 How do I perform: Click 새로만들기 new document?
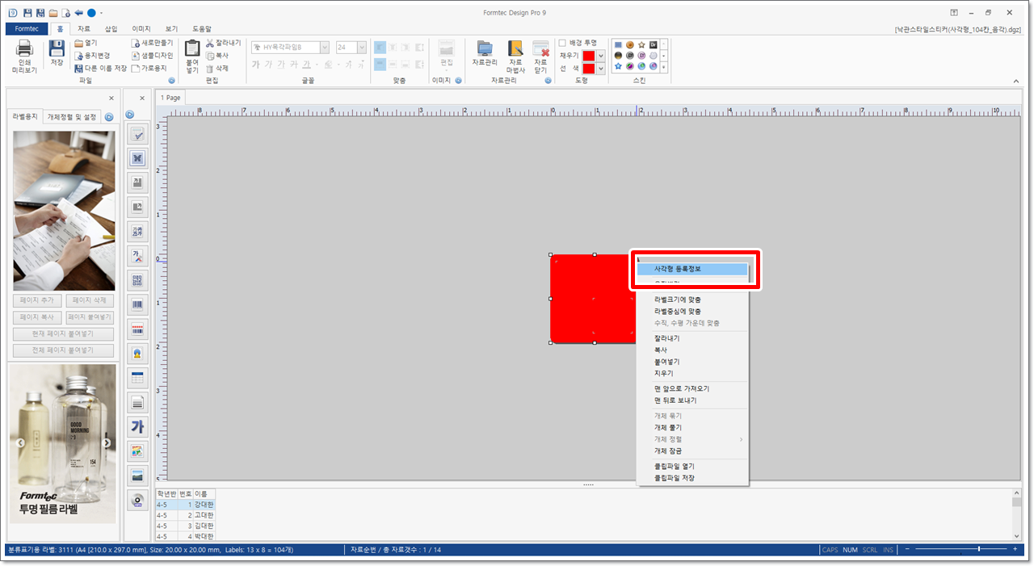tap(152, 43)
